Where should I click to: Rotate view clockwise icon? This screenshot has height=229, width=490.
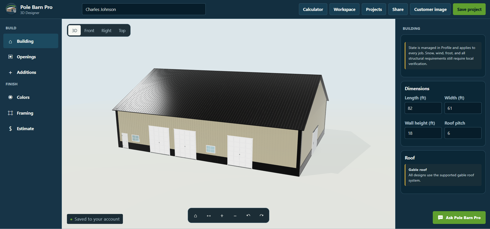(x=262, y=215)
